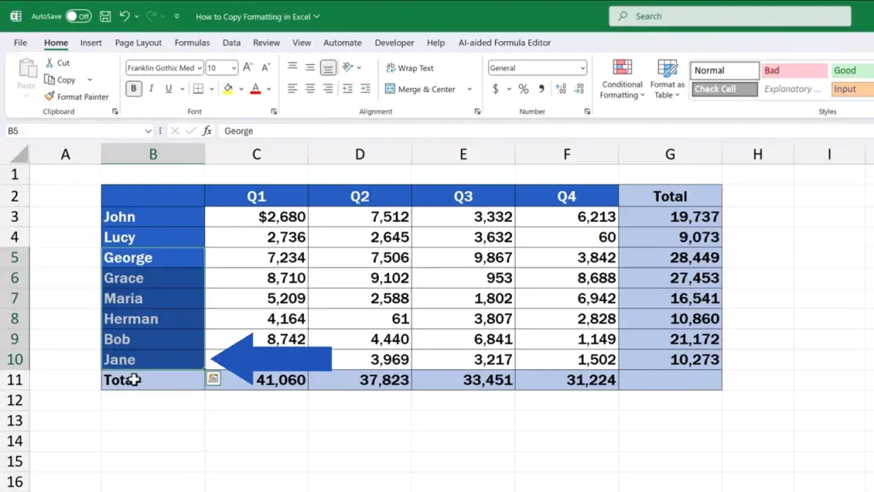Image resolution: width=874 pixels, height=492 pixels.
Task: Click the Insert Function fx icon
Action: coord(207,131)
